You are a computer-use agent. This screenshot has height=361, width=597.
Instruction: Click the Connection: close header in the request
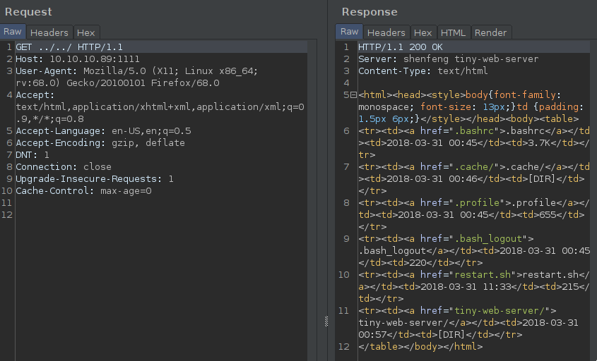click(x=64, y=167)
